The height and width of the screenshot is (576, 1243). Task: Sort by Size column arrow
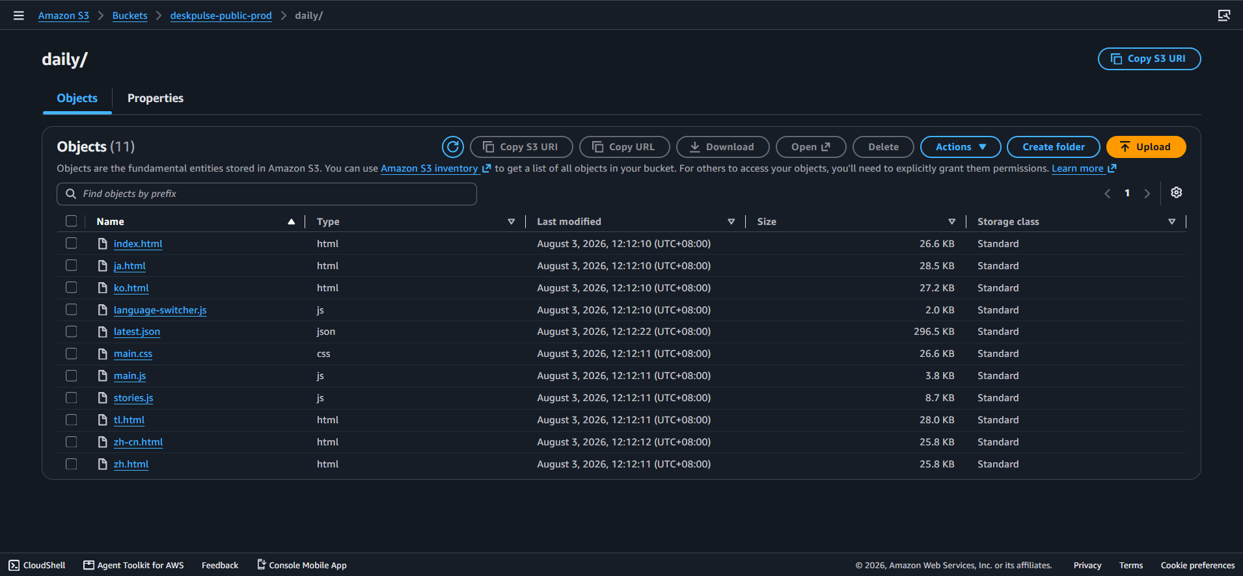click(x=952, y=222)
